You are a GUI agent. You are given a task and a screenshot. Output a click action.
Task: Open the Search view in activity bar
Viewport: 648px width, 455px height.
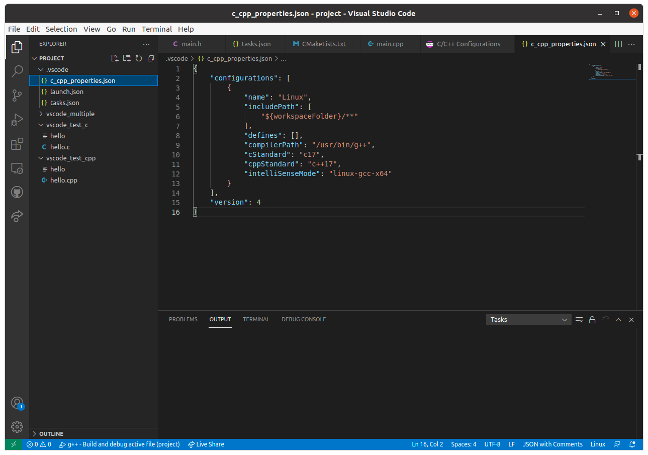point(17,71)
